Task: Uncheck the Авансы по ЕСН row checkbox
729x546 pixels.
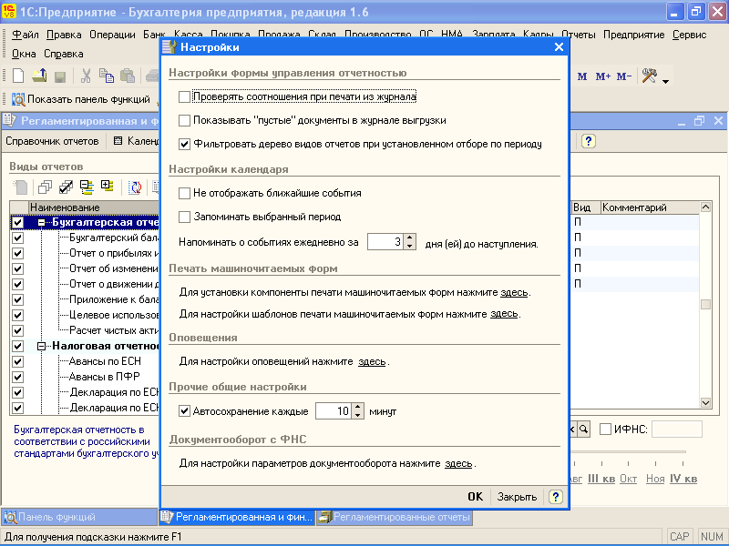Action: [x=17, y=361]
